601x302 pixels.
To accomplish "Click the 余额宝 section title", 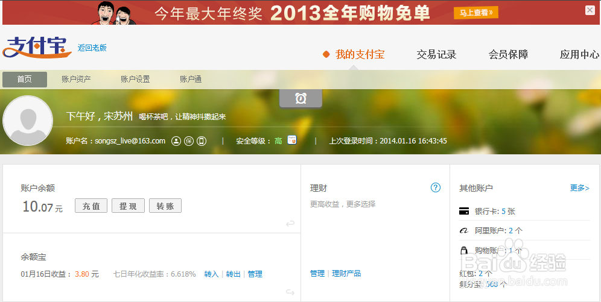I will [x=33, y=257].
